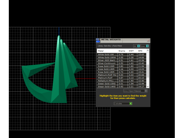Toggle the GV cyan switch
Image resolution: width=184 pixels, height=138 pixels.
(x=138, y=46)
